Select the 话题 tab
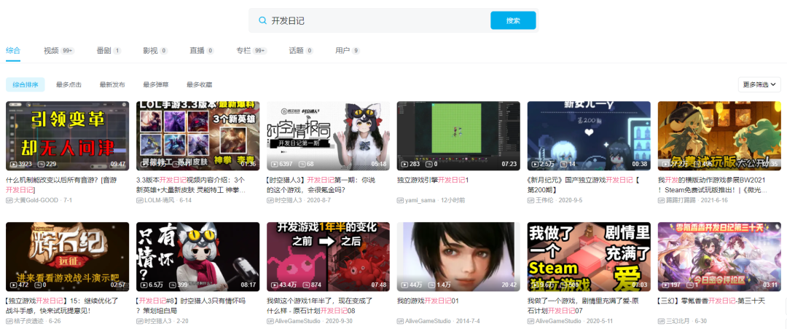 301,51
